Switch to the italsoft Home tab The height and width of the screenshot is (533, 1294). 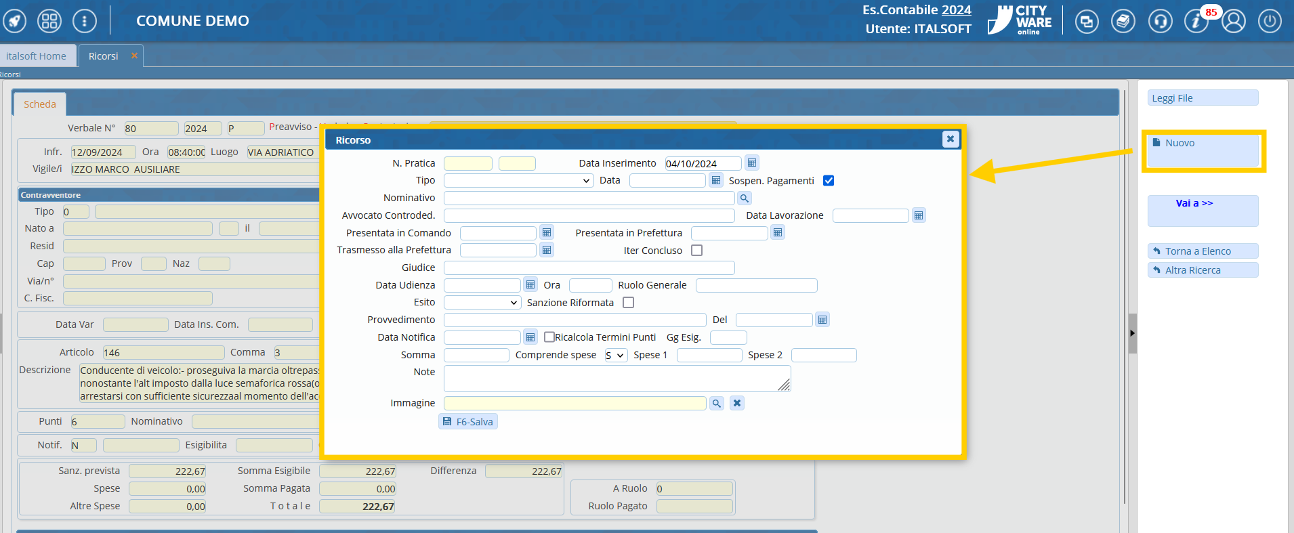[37, 56]
